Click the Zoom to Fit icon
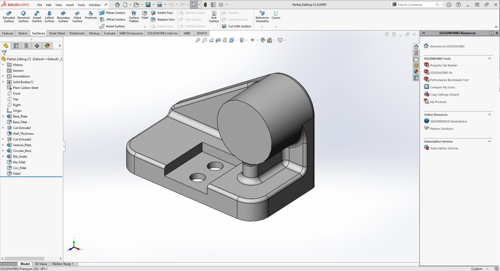 click(197, 40)
